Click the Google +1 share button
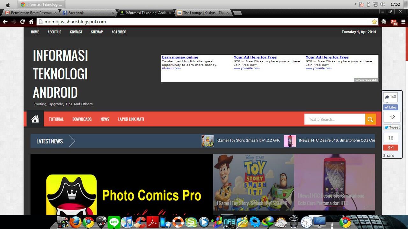 click(390, 148)
